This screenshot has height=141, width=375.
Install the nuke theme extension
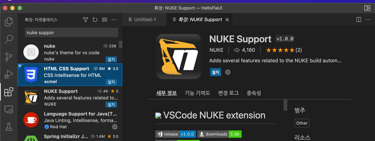111,59
